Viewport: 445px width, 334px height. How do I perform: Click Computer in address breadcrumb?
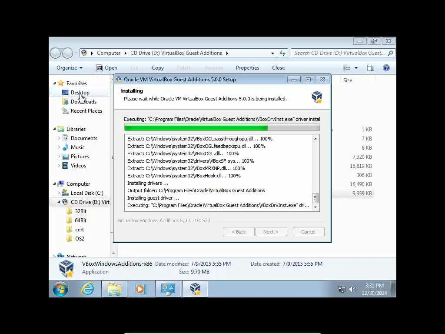(108, 53)
